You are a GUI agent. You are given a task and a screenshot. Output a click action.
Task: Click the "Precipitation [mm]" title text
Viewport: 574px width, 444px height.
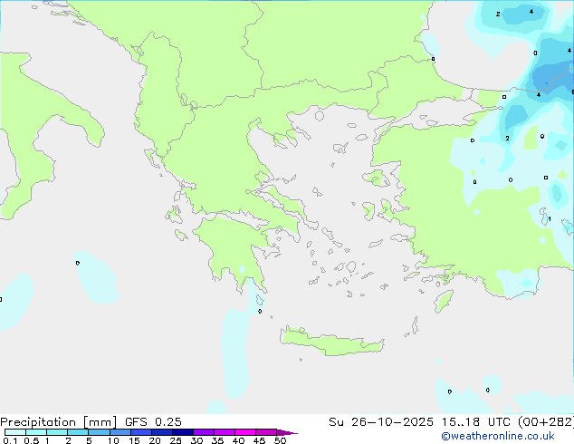pyautogui.click(x=58, y=422)
